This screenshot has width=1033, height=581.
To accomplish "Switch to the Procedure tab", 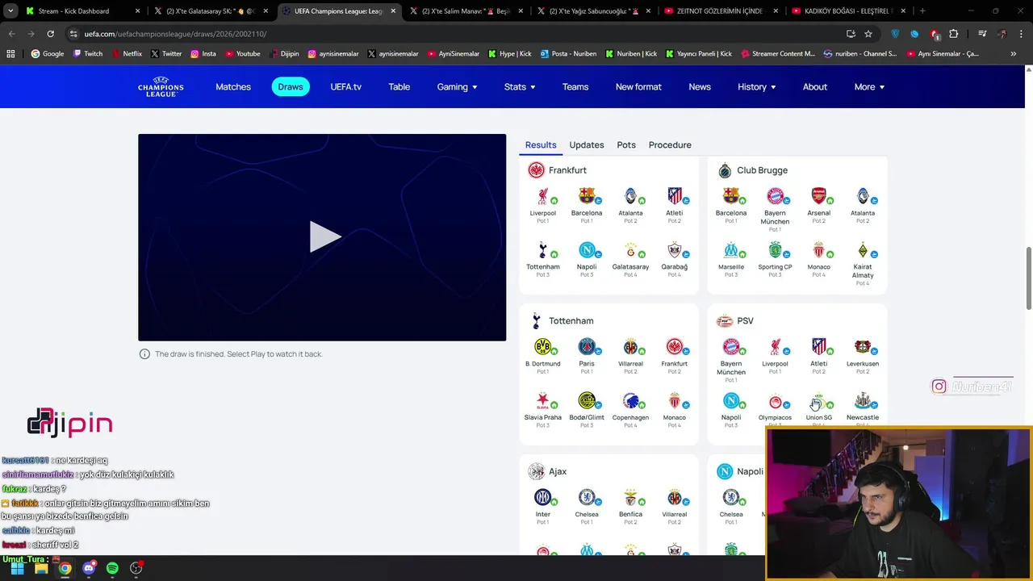I will point(670,145).
